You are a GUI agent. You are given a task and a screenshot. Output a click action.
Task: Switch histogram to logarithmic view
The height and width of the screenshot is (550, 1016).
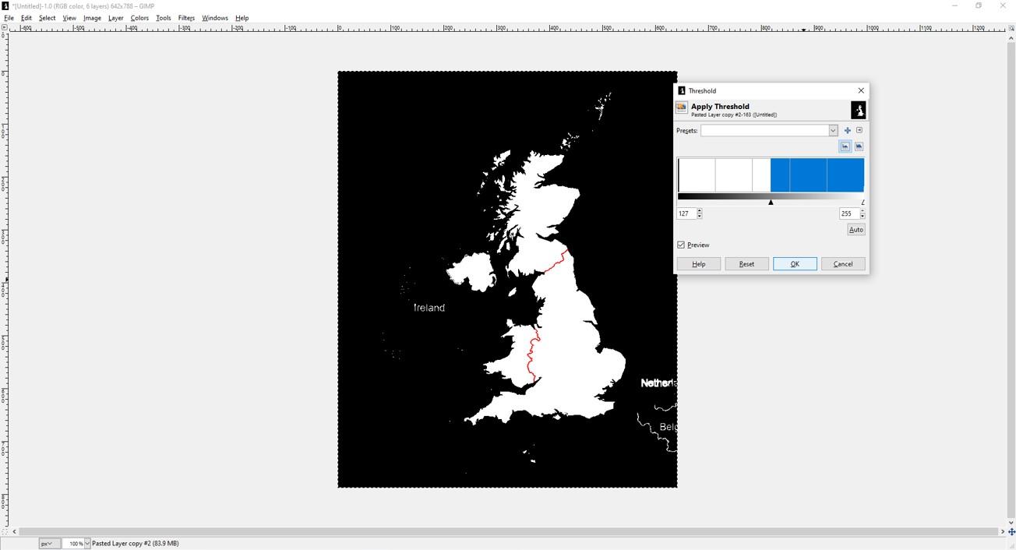pos(859,146)
